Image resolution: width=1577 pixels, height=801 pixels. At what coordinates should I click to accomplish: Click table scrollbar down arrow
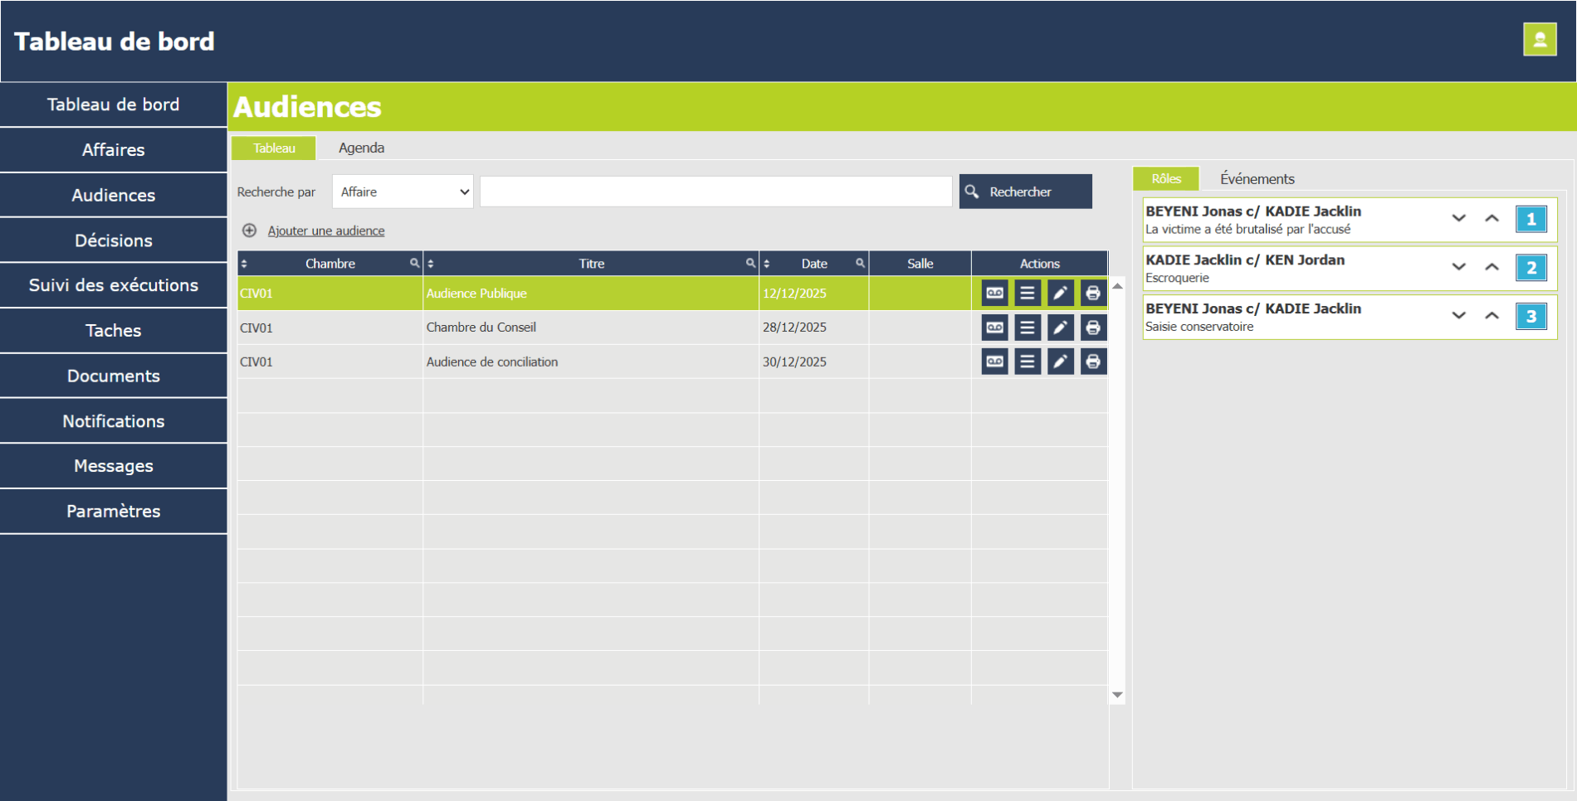(x=1117, y=695)
